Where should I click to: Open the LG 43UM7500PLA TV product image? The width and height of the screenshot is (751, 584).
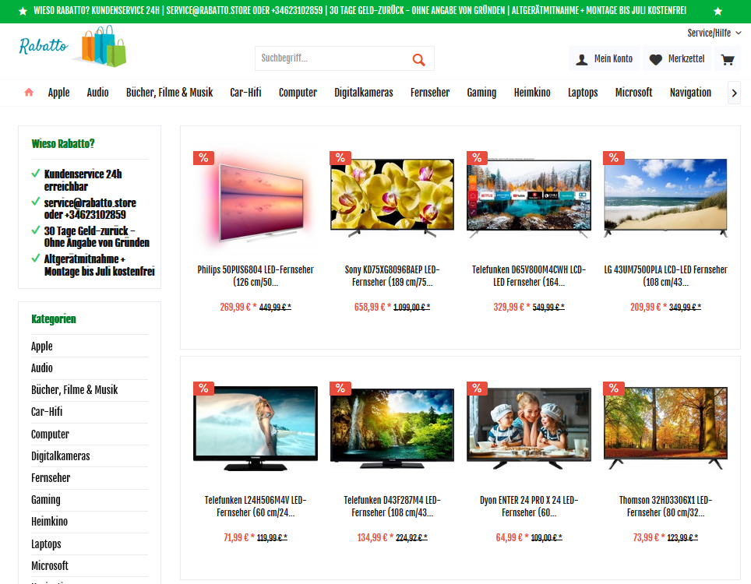(666, 199)
